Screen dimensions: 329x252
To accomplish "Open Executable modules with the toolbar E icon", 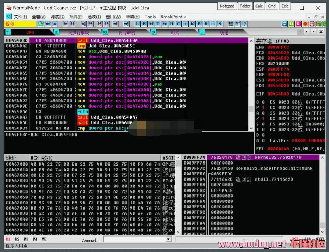I will pyautogui.click(x=144, y=24).
